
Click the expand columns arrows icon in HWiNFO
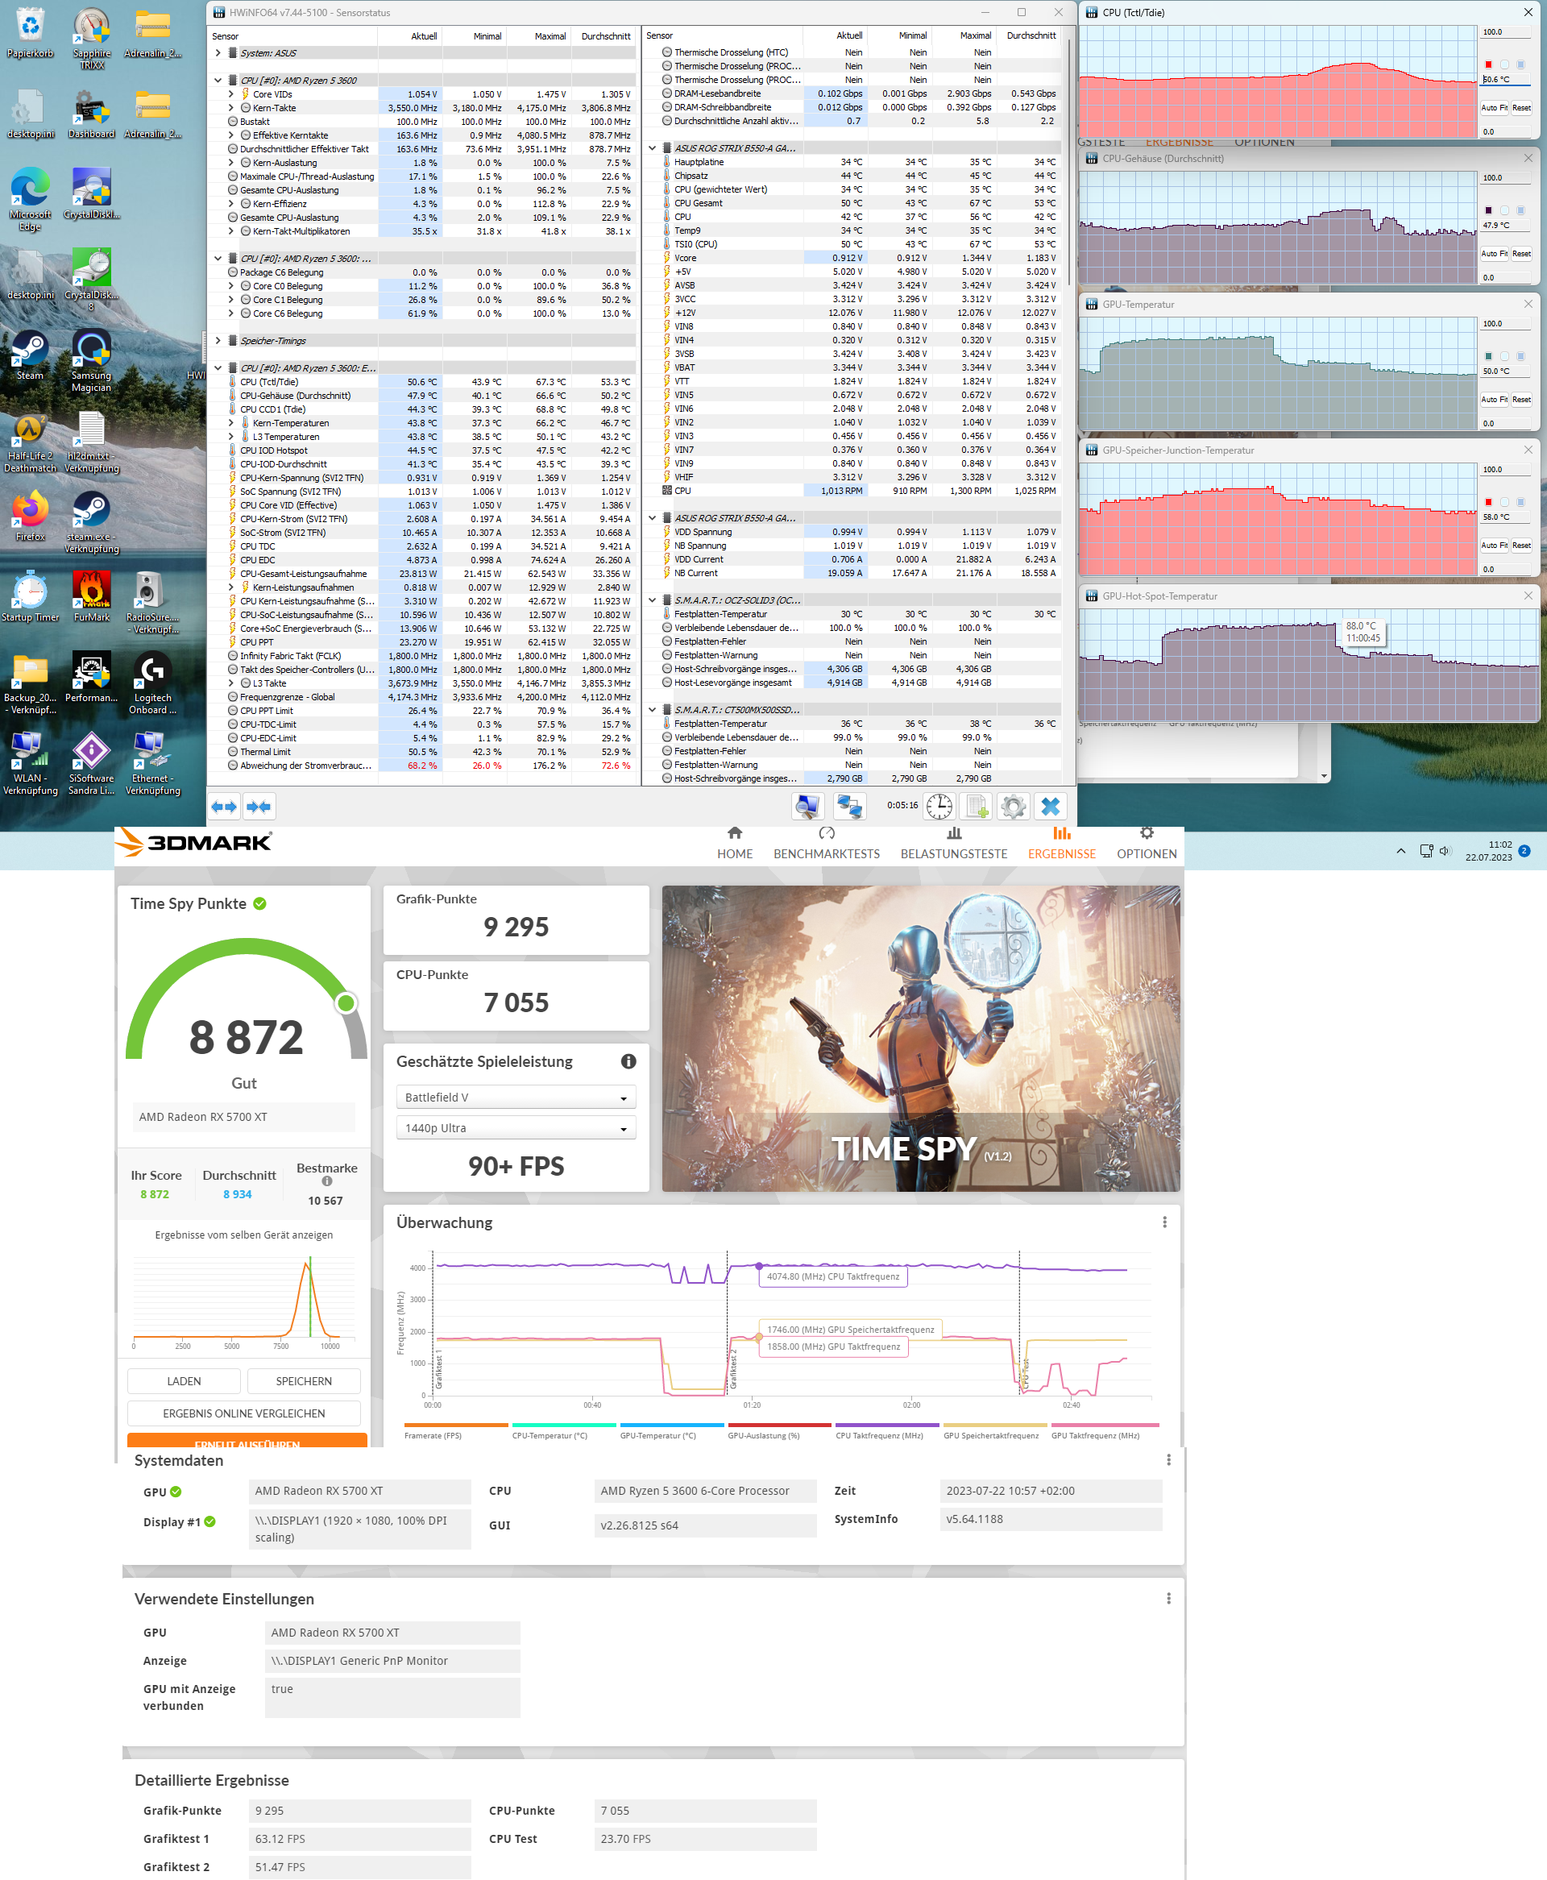(224, 807)
